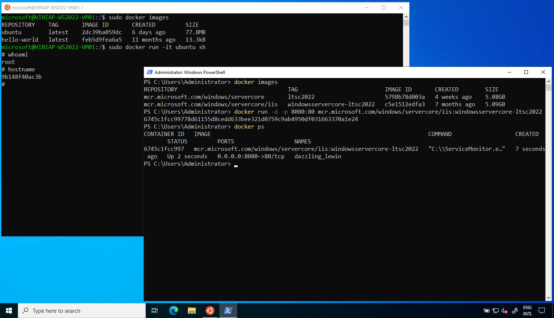Viewport: 554px width, 318px height.
Task: Minimize the Administrator PowerShell window
Action: 509,72
